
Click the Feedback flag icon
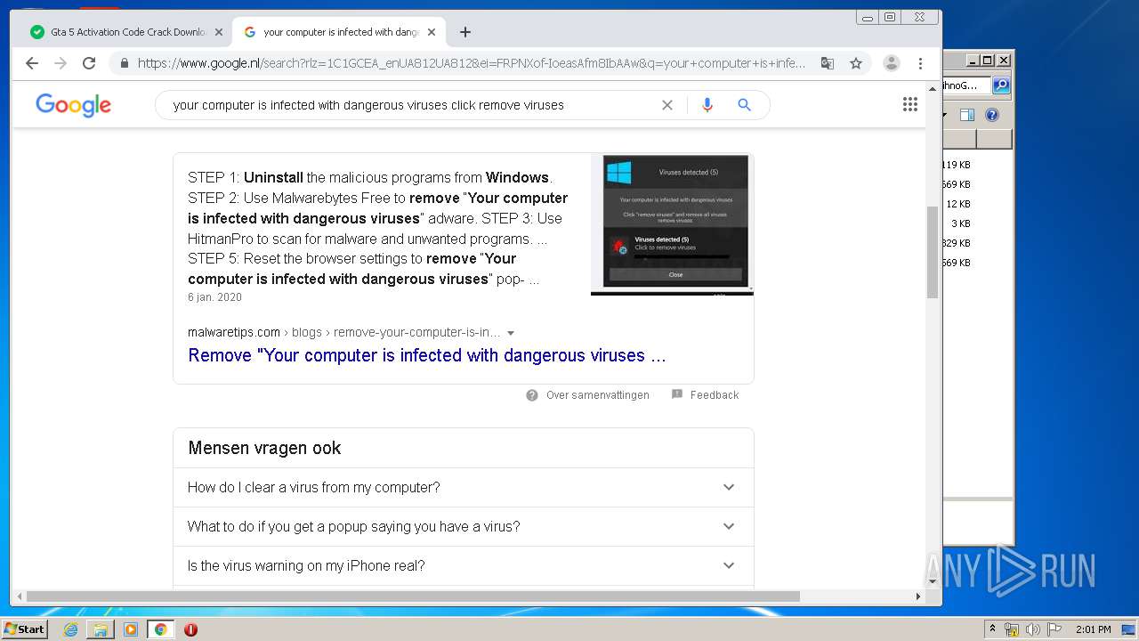pyautogui.click(x=677, y=394)
